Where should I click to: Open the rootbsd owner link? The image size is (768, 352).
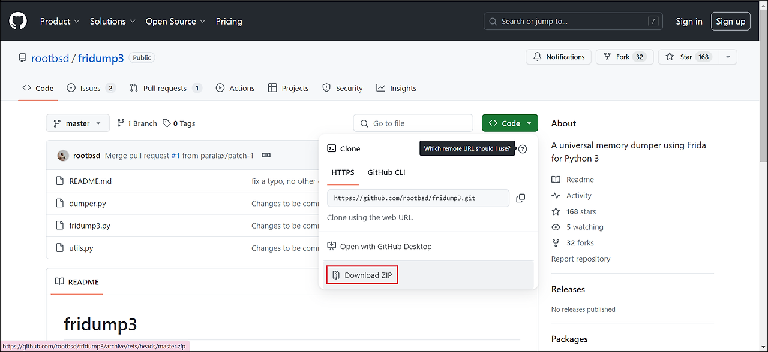[x=50, y=58]
